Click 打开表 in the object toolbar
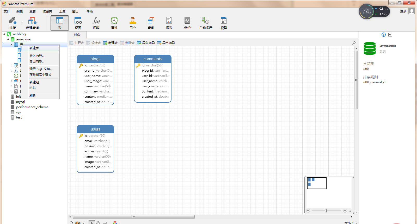Image resolution: width=417 pixels, height=224 pixels. 77,43
